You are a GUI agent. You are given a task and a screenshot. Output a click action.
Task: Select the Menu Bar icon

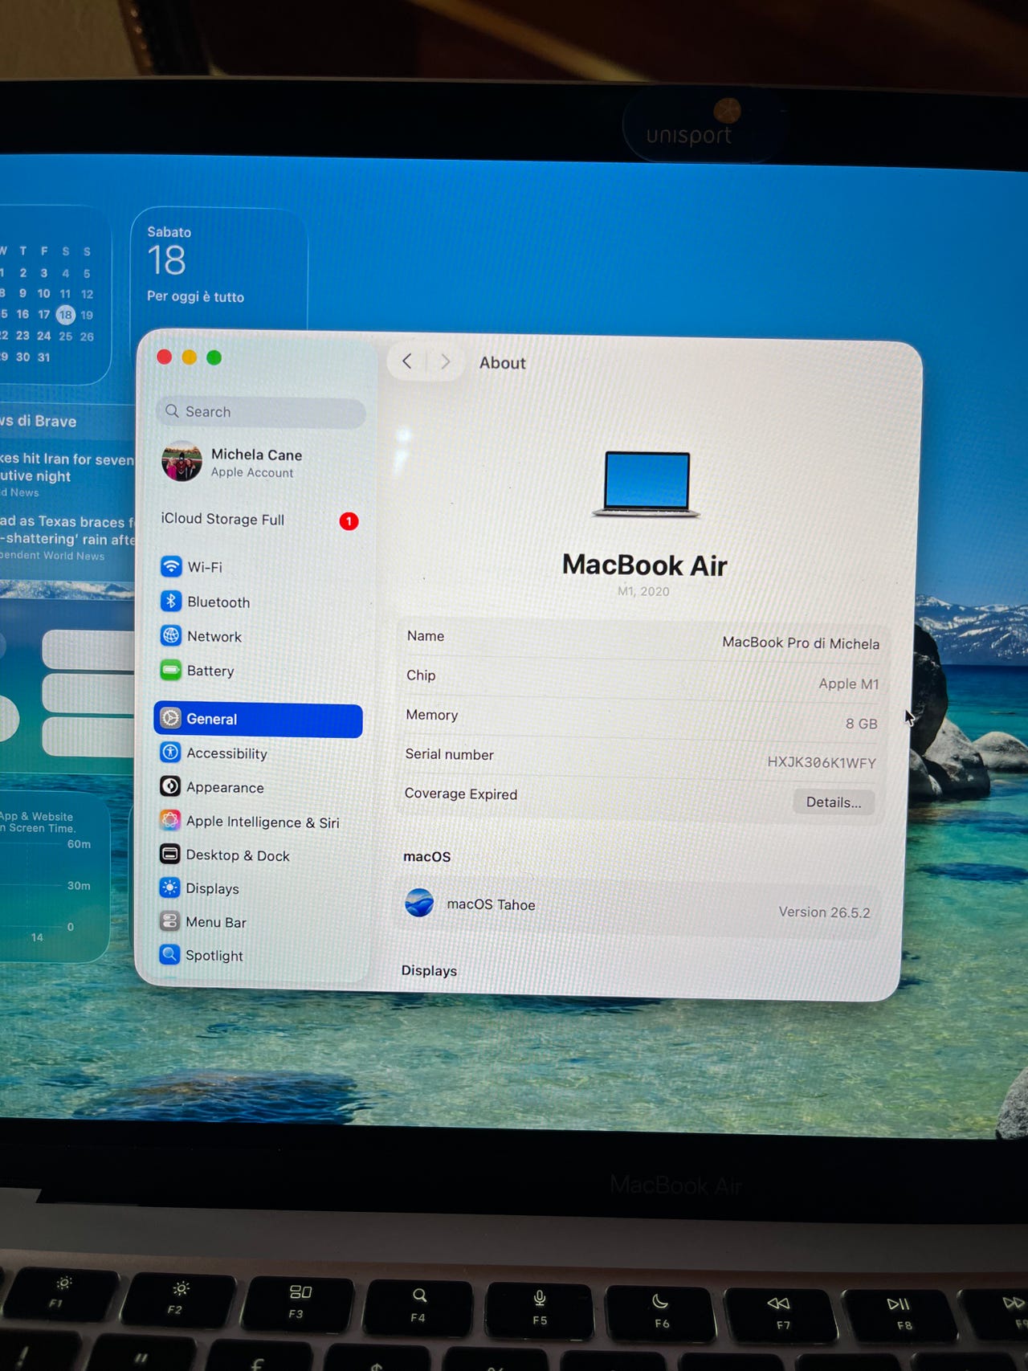click(169, 921)
